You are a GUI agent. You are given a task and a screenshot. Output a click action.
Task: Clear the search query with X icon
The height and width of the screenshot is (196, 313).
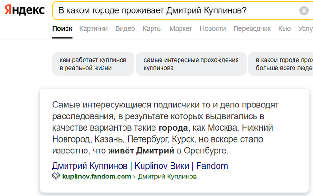pyautogui.click(x=304, y=10)
